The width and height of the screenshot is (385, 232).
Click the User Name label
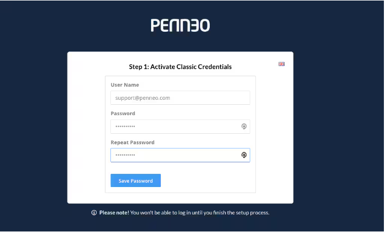pyautogui.click(x=125, y=85)
